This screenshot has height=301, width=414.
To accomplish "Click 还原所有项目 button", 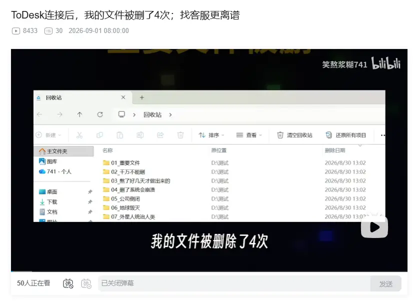I will coord(345,135).
